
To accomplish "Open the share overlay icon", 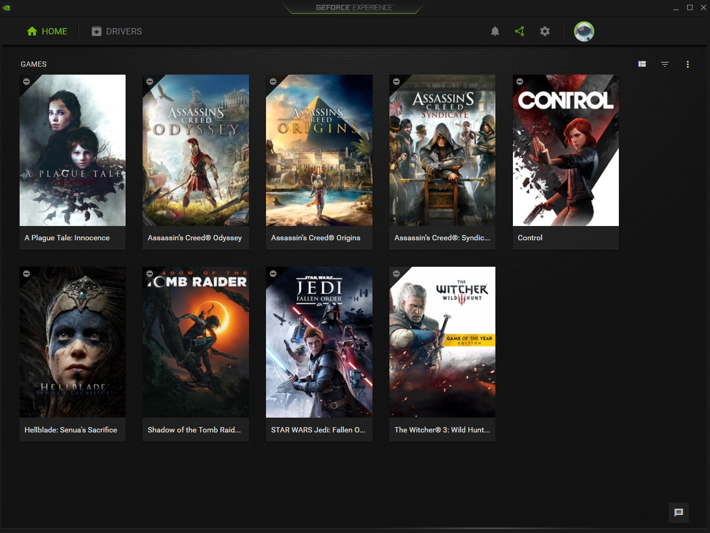I will (520, 31).
